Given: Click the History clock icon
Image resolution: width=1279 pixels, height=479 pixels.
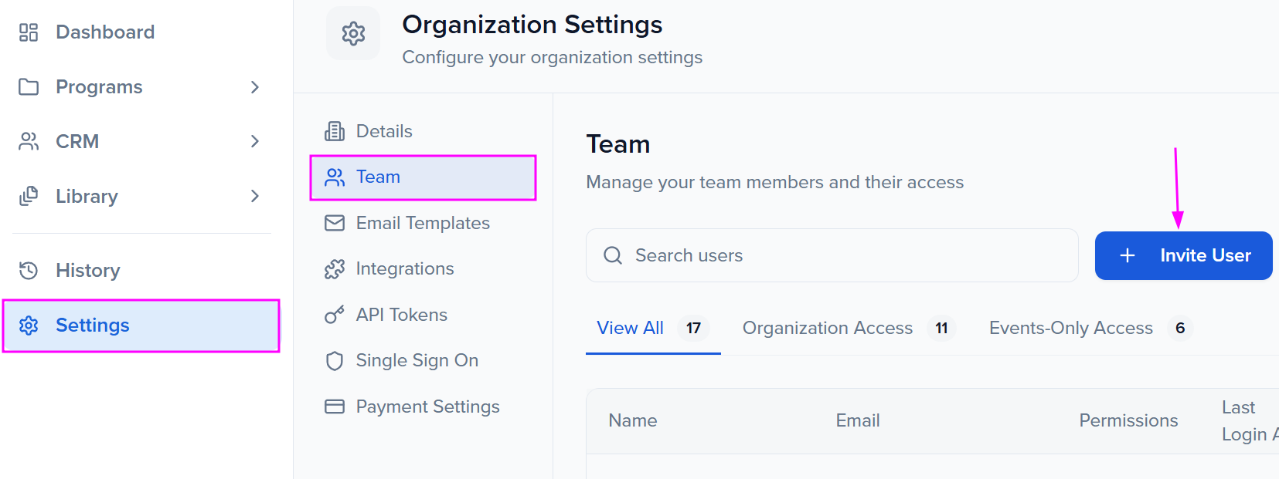Looking at the screenshot, I should [29, 271].
